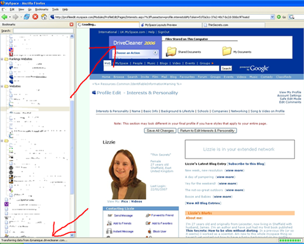
Task: Open the My Documents folder icon
Action: pyautogui.click(x=227, y=51)
